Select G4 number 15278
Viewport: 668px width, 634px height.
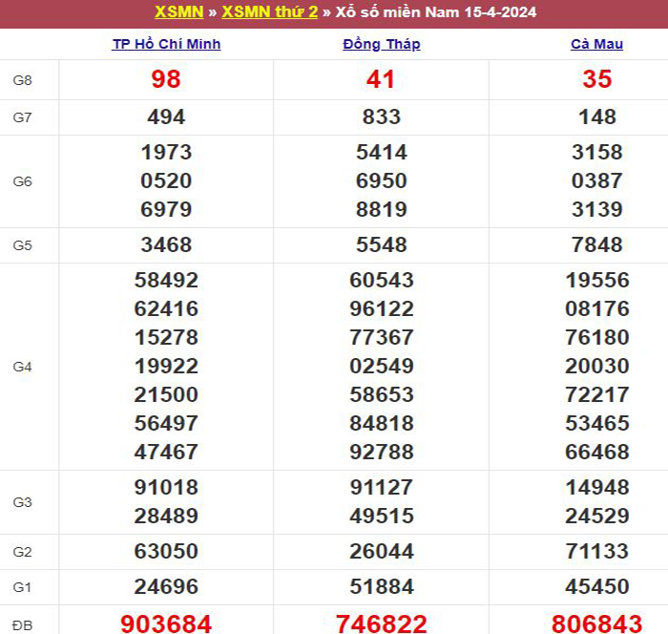(x=166, y=338)
